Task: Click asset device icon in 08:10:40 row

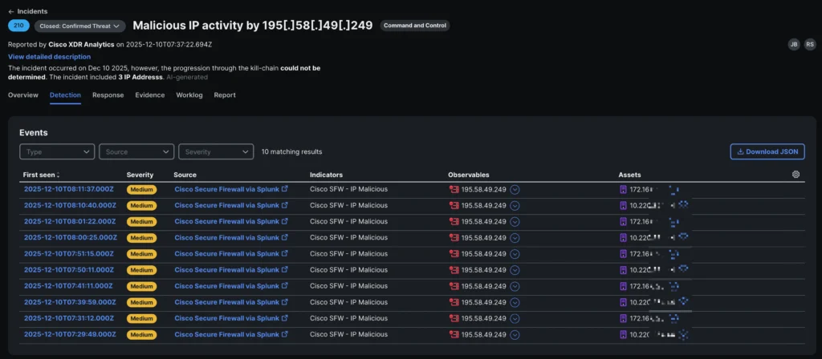Action: tap(623, 206)
